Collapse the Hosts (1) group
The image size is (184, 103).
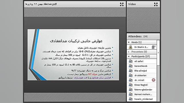pyautogui.click(x=129, y=42)
